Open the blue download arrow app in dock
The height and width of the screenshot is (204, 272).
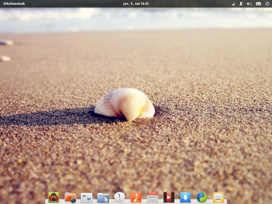185,197
